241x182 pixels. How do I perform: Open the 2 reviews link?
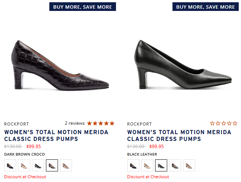[75, 123]
